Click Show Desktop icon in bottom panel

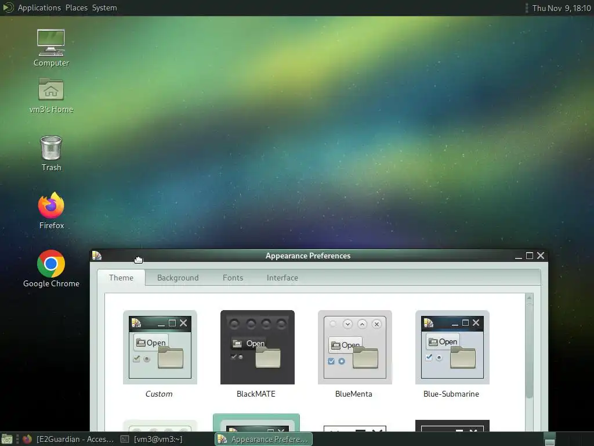pos(7,439)
